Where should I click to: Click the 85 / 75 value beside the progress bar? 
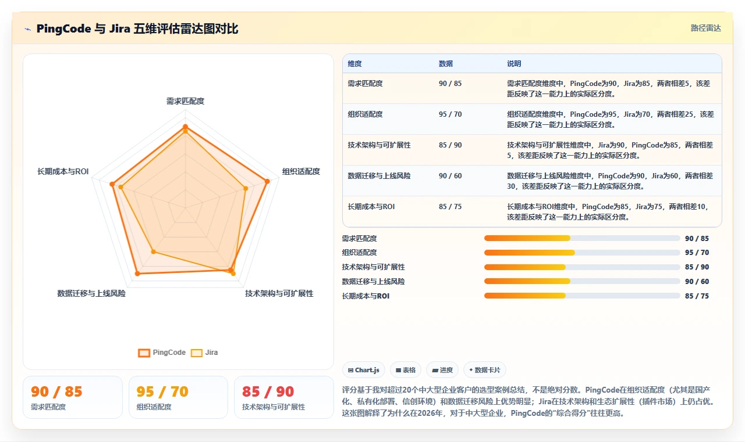(697, 296)
